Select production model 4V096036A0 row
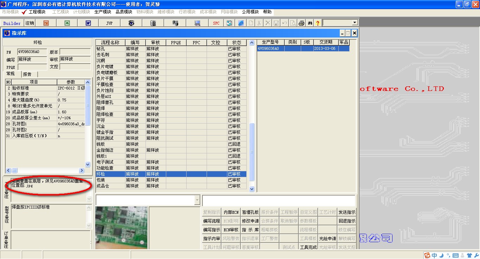 (x=303, y=48)
